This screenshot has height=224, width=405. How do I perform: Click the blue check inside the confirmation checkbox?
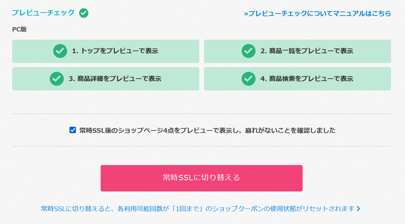[x=72, y=129]
